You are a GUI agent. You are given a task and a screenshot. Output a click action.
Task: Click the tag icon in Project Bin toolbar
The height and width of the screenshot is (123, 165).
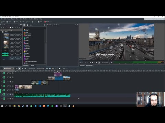(10, 27)
